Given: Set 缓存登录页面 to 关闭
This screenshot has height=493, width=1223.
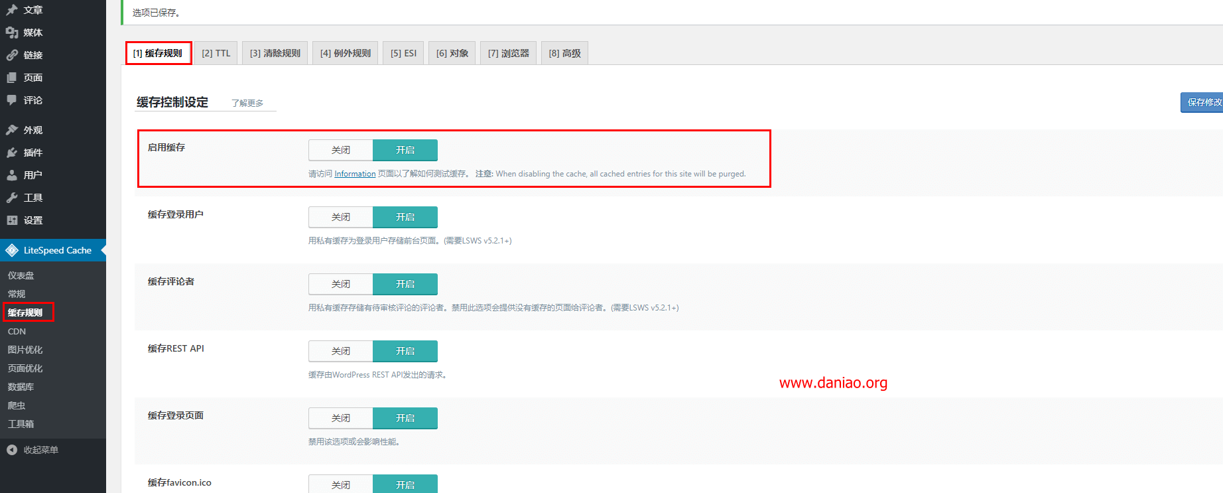Looking at the screenshot, I should pos(341,418).
